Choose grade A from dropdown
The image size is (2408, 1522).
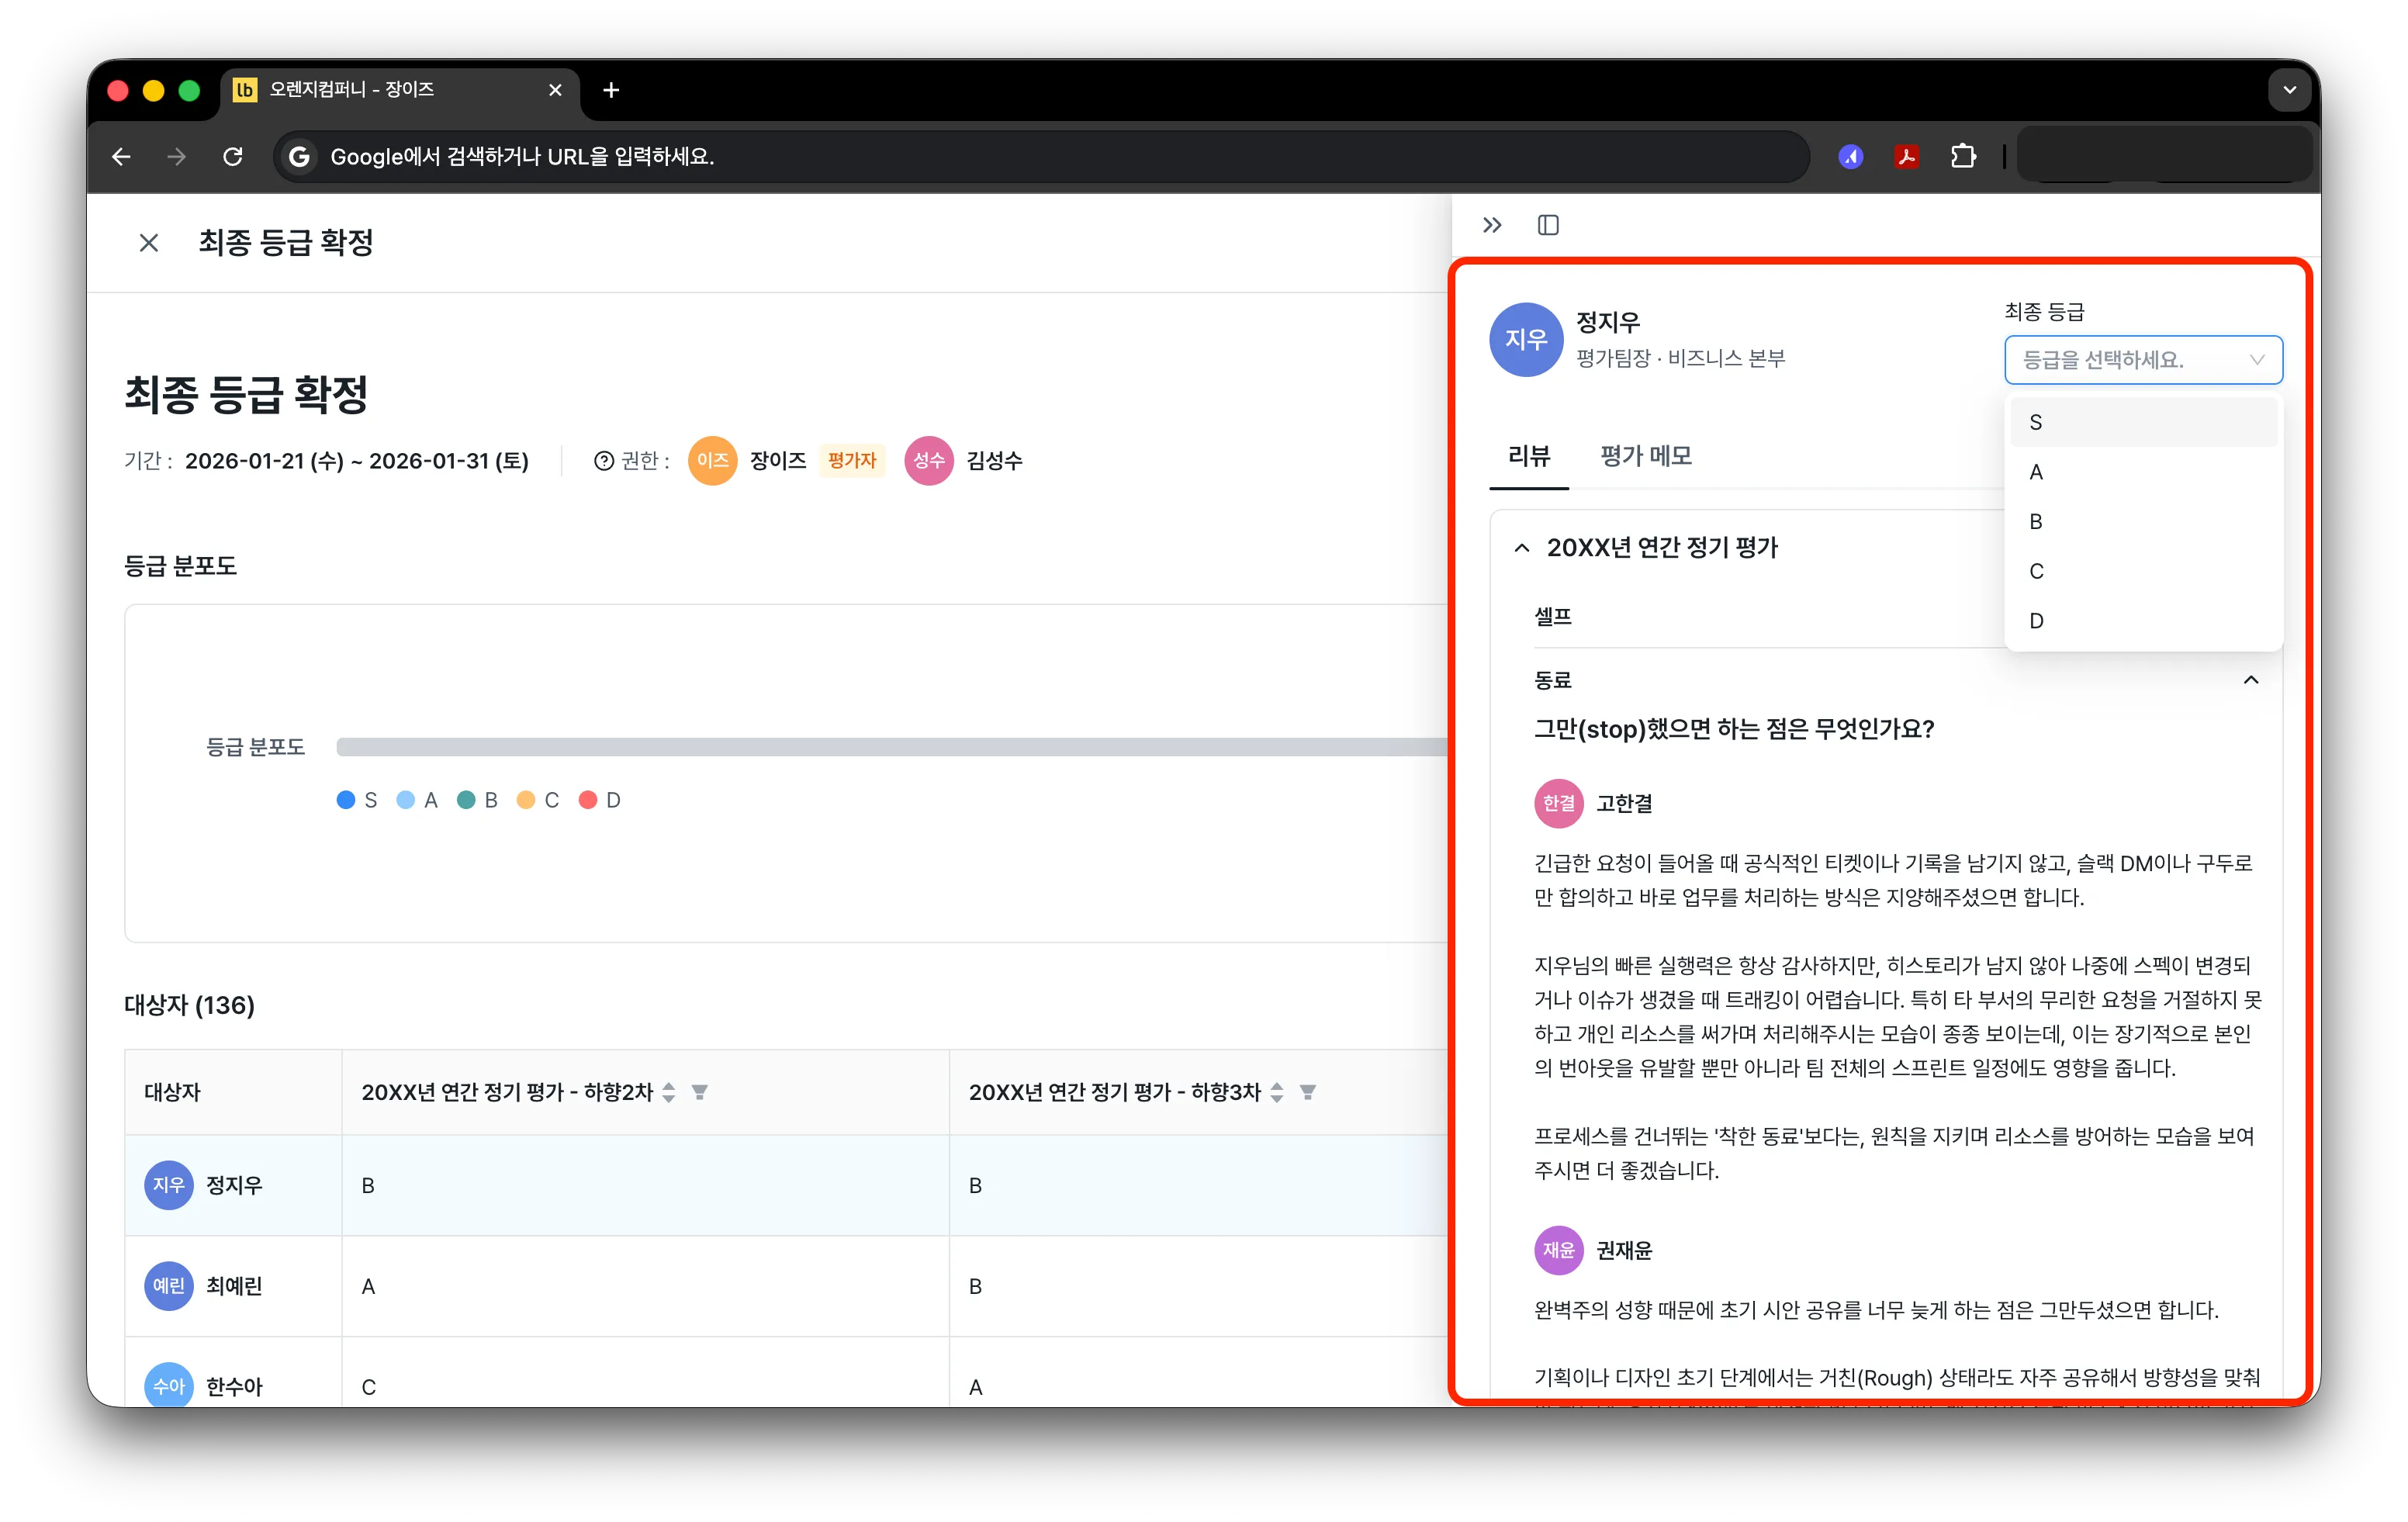[x=2143, y=472]
